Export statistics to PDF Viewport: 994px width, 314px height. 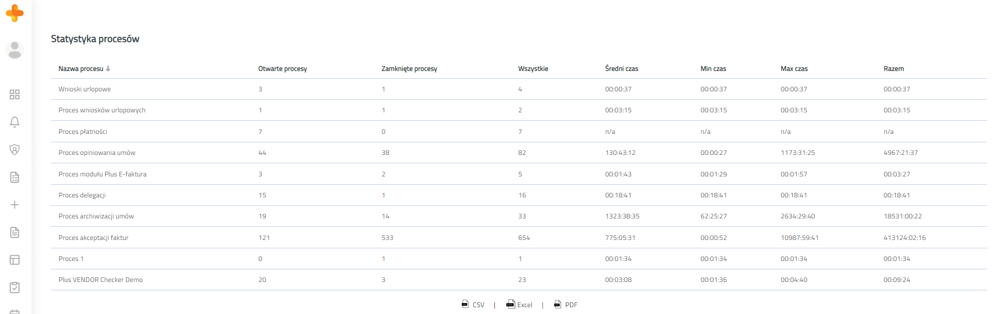coord(566,305)
